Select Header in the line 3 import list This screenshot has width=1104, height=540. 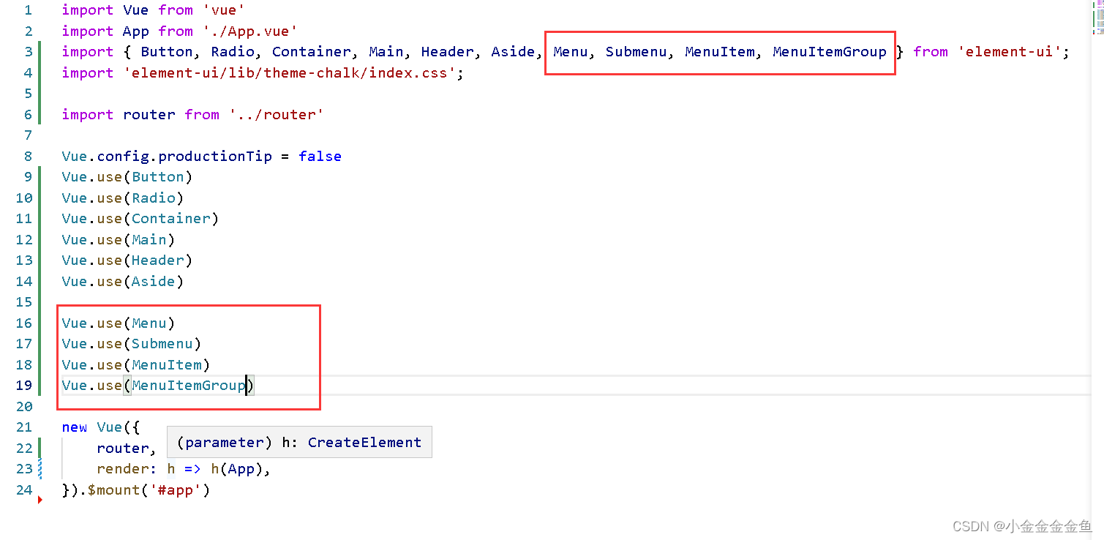point(447,52)
